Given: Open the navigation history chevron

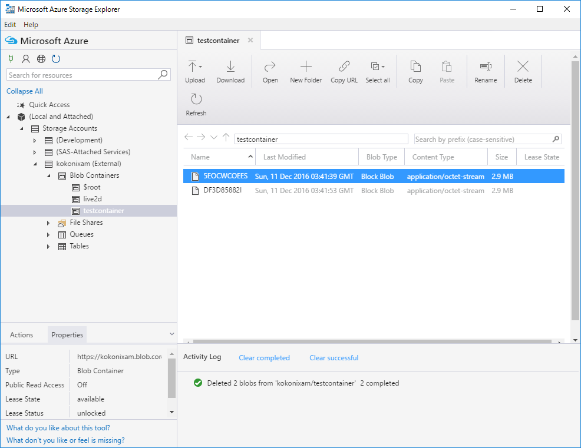Looking at the screenshot, I should (214, 137).
